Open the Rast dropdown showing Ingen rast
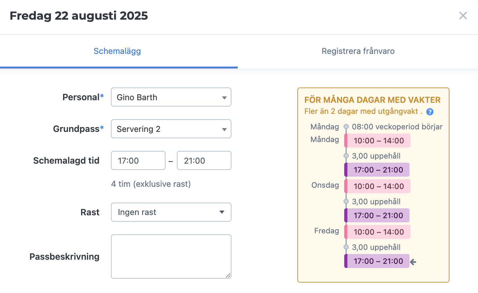Image resolution: width=478 pixels, height=293 pixels. 171,212
